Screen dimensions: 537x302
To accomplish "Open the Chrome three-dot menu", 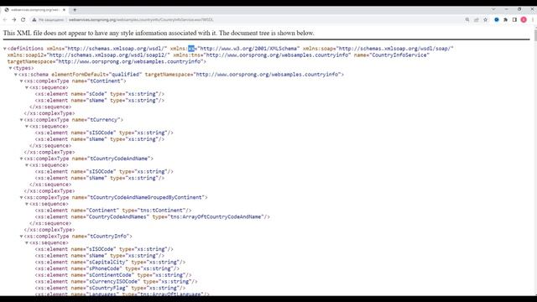I will 533,20.
